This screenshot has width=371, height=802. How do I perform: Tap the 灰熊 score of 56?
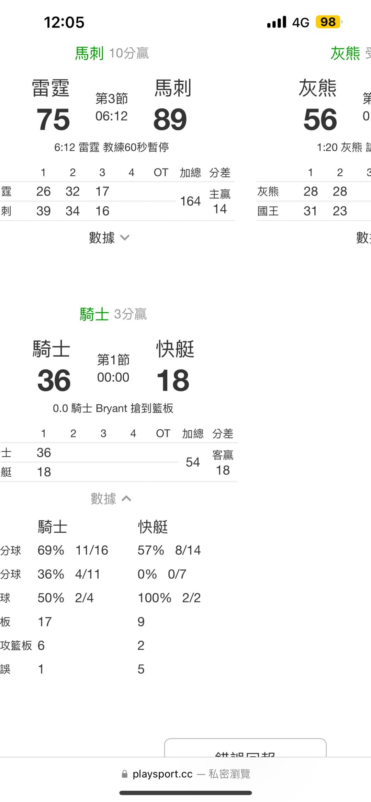coord(320,120)
